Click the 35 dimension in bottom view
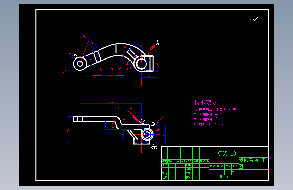Screen dimensions: 293x190 pos(131,108)
